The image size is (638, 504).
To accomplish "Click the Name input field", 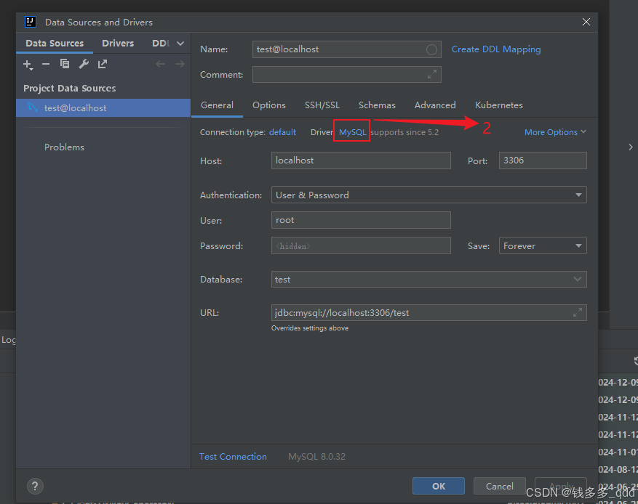I will [x=347, y=49].
